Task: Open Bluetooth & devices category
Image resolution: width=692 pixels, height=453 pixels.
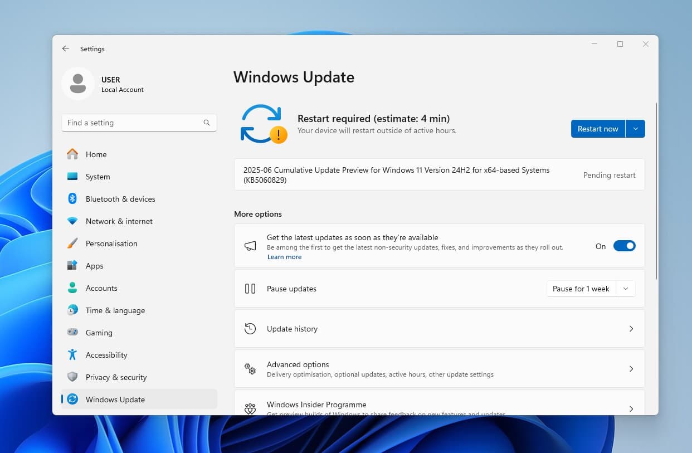Action: click(x=139, y=199)
